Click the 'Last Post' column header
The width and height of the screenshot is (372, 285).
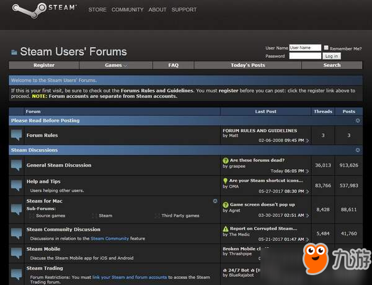pos(266,112)
